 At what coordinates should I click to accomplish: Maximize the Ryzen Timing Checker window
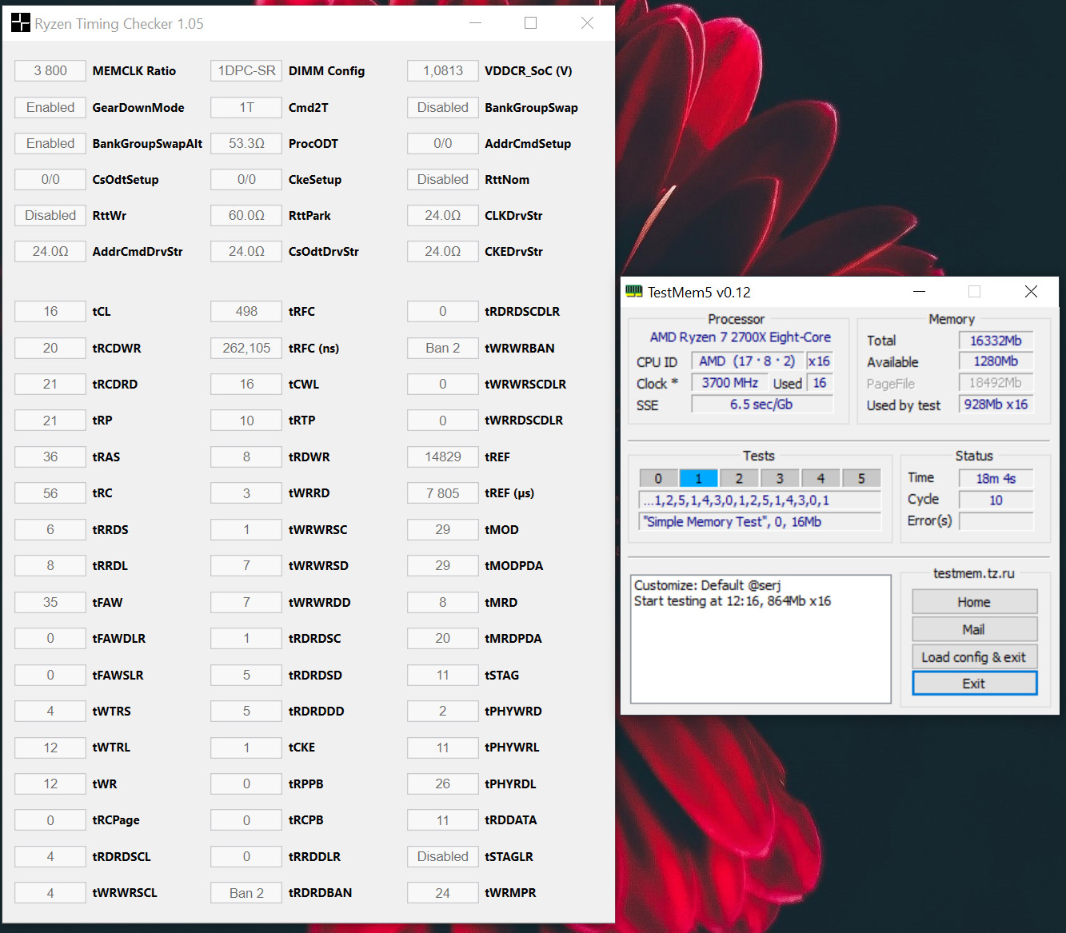point(530,23)
